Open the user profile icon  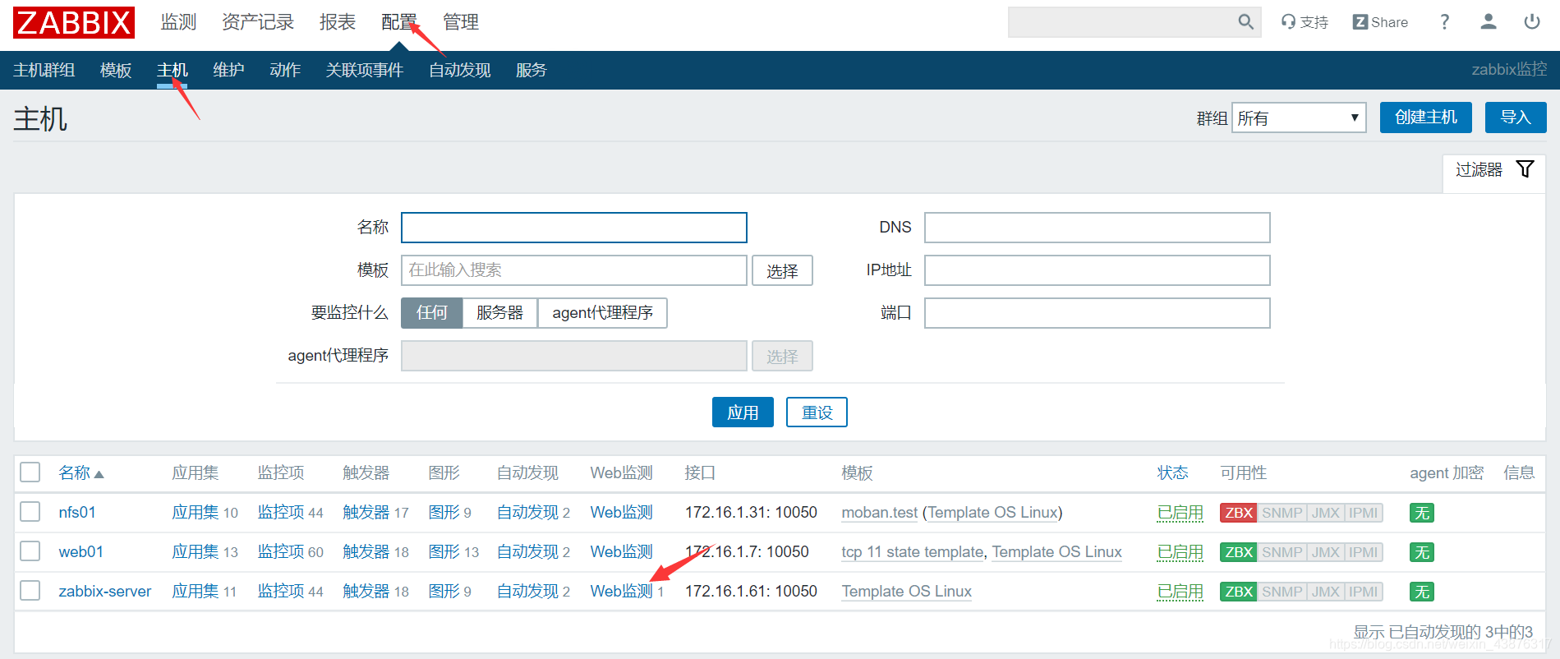(x=1488, y=22)
